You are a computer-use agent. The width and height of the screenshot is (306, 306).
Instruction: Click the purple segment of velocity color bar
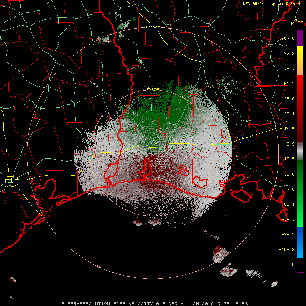click(300, 38)
